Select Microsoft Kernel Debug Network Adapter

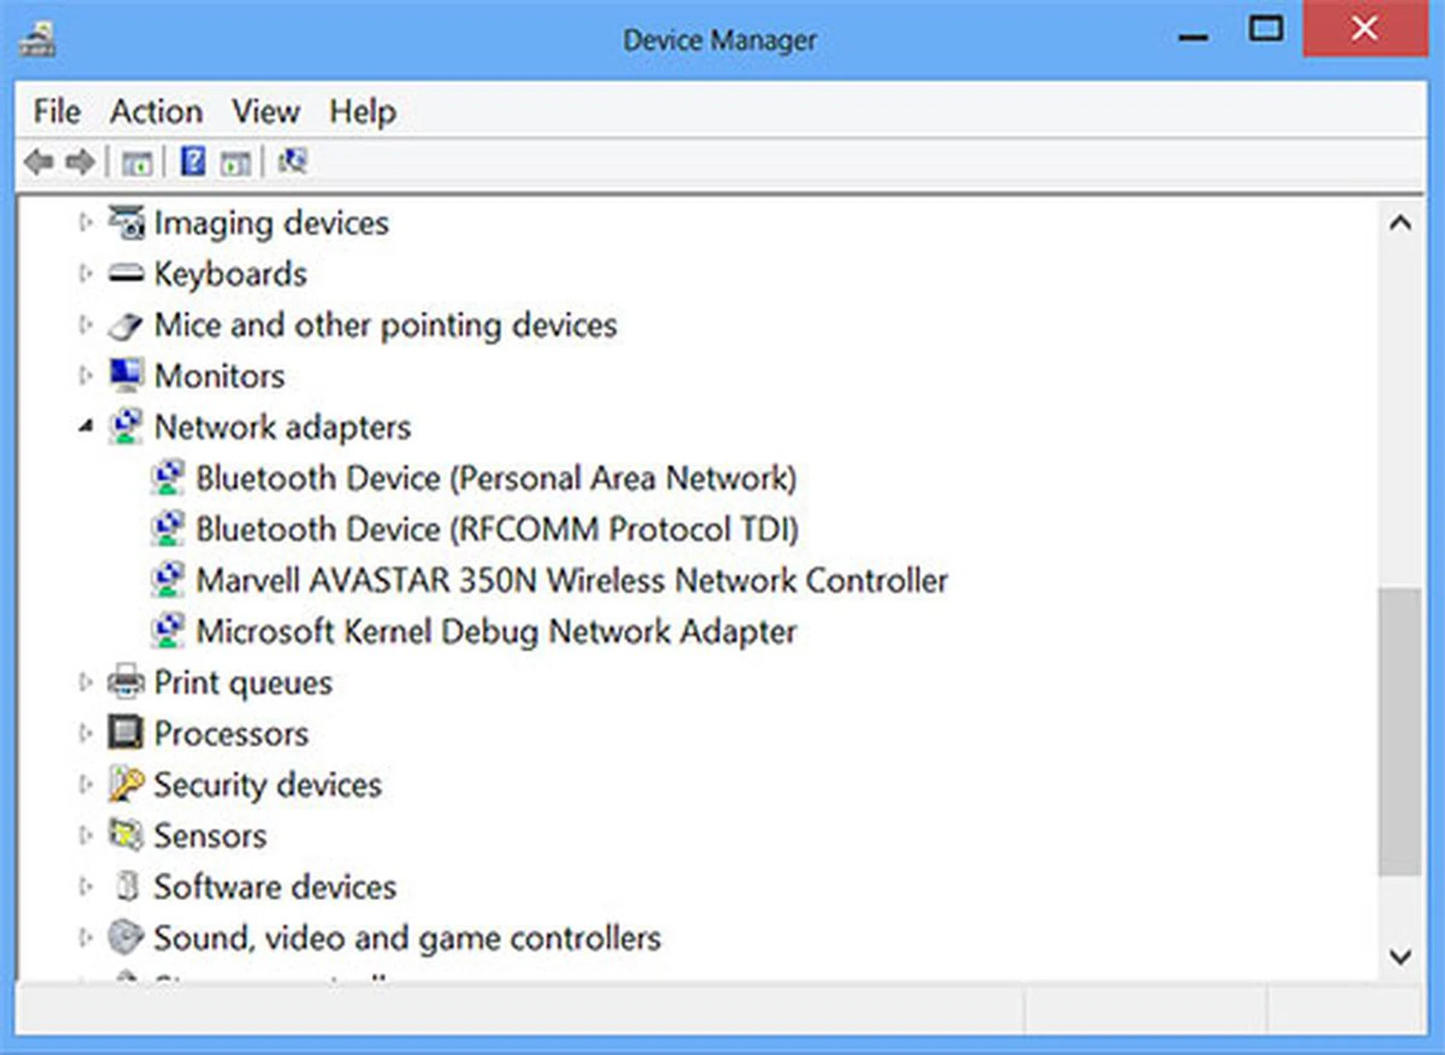[497, 631]
